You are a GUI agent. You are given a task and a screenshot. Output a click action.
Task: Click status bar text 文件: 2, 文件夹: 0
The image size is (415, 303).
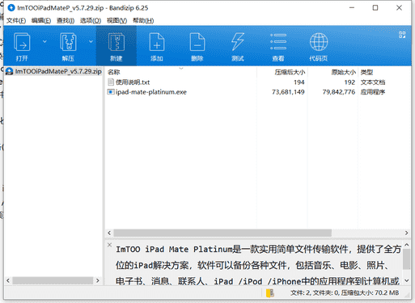(x=315, y=292)
